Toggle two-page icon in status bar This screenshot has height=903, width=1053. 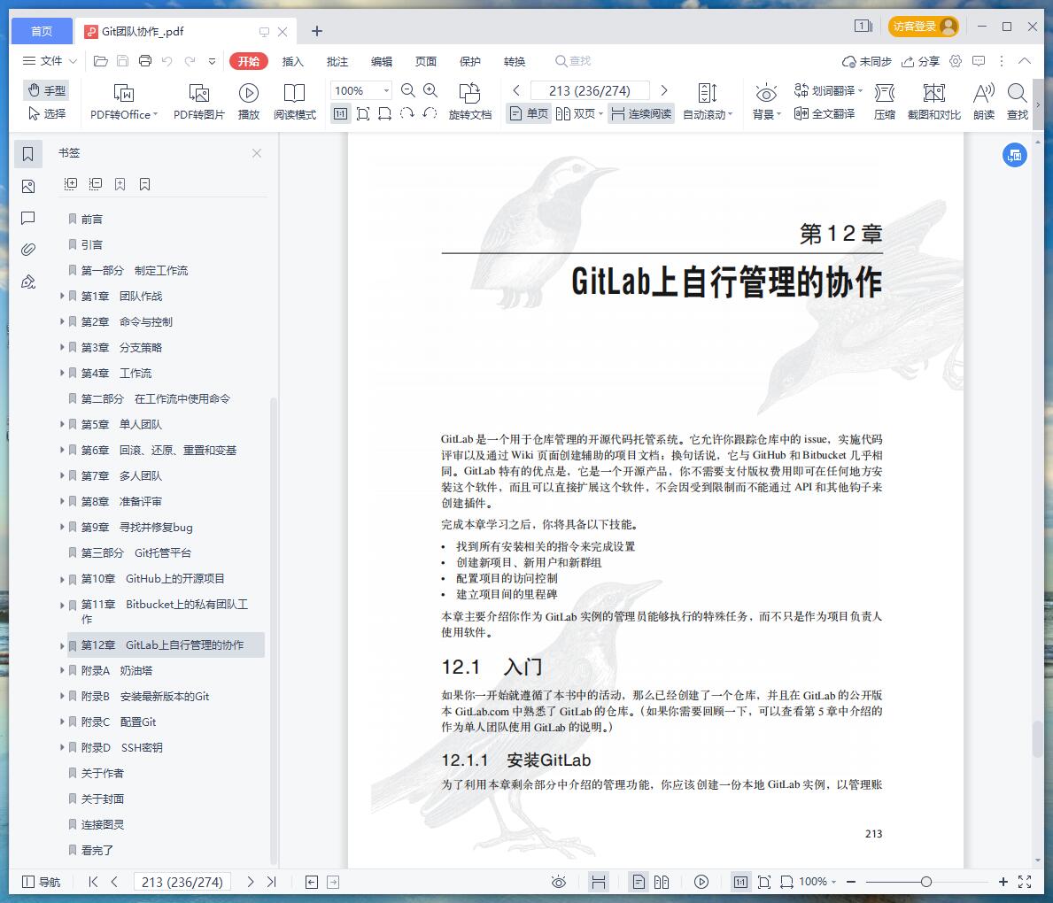pyautogui.click(x=662, y=882)
